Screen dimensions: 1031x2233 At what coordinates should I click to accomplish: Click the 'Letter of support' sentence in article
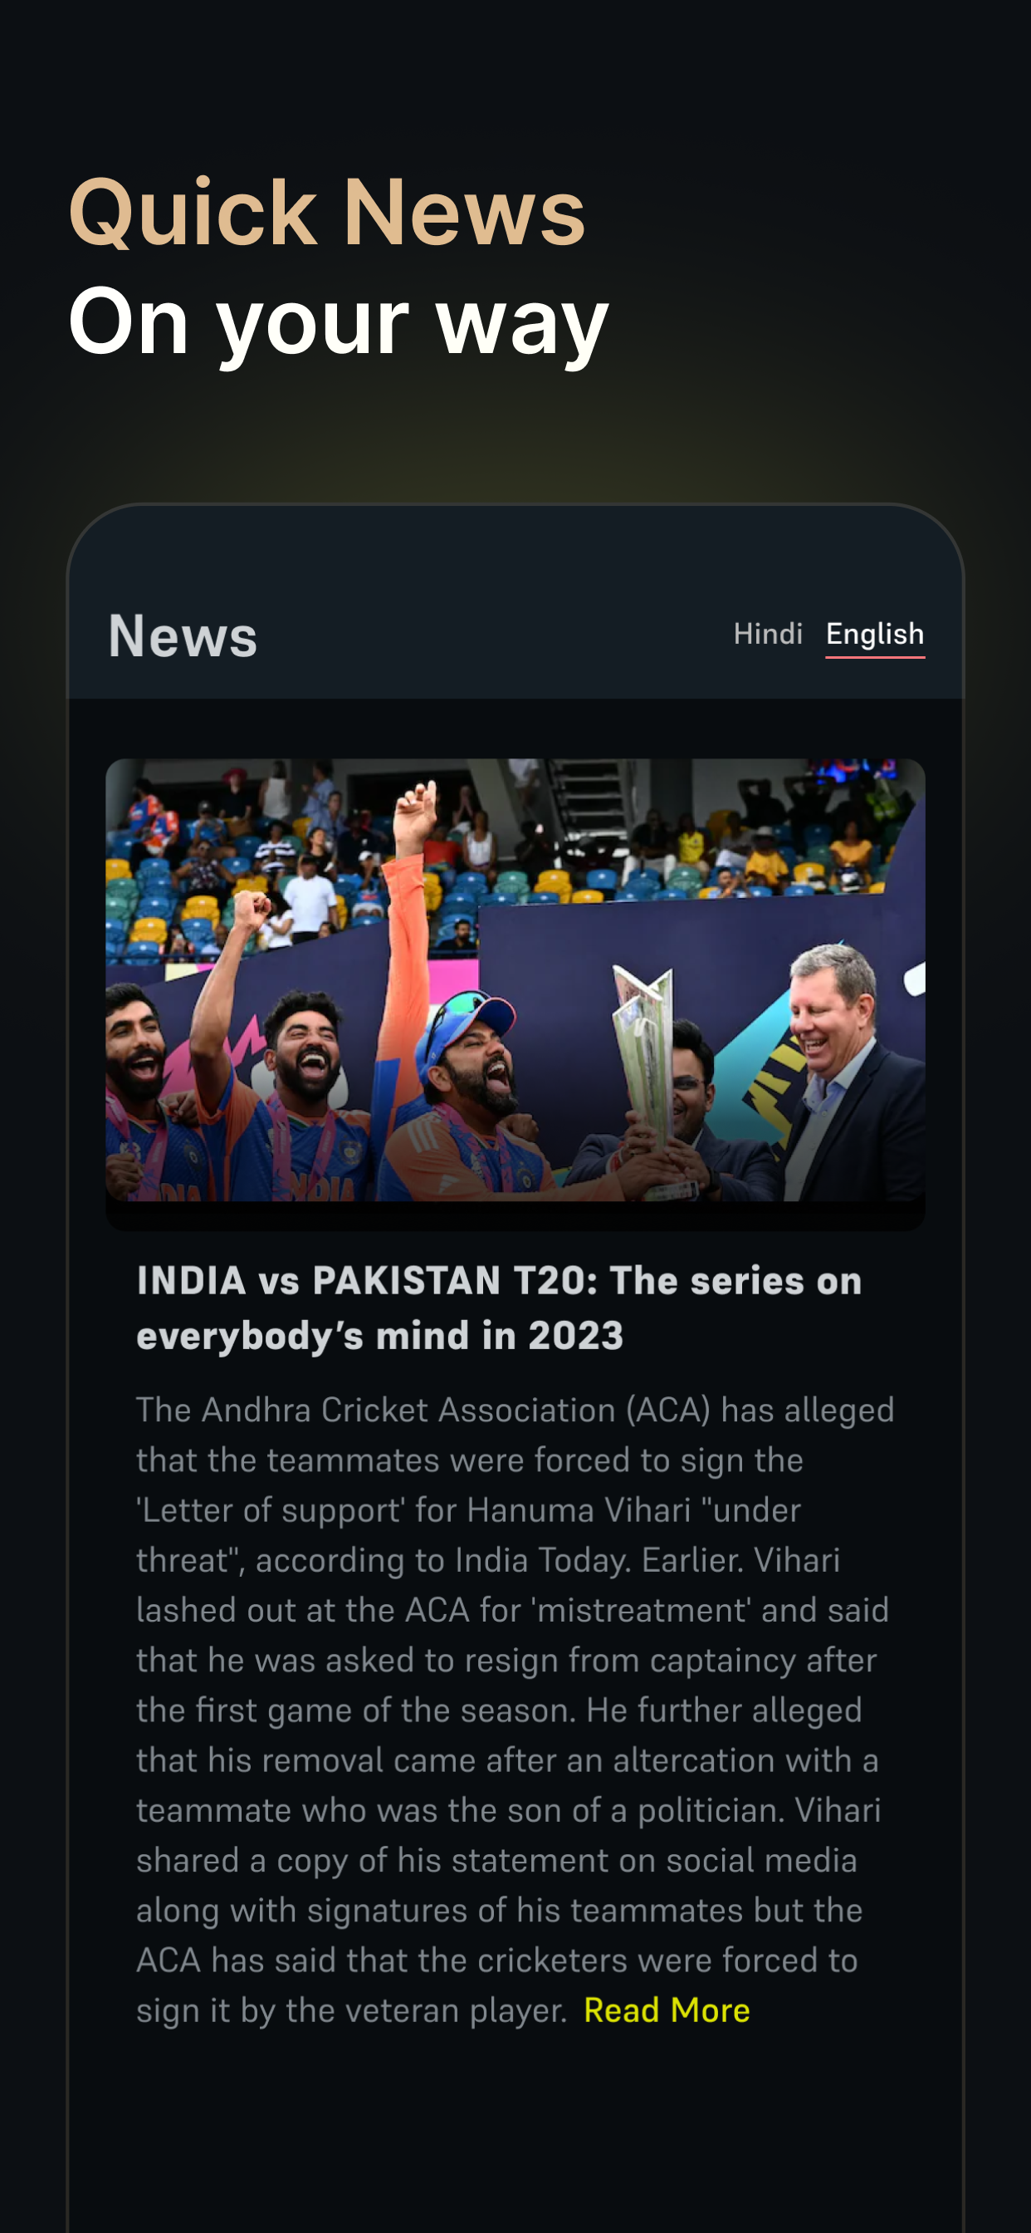coord(468,1510)
